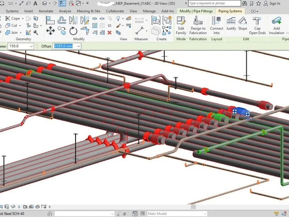Image resolution: width=289 pixels, height=217 pixels.
Task: Click the keyword search input field
Action: pos(214,3)
